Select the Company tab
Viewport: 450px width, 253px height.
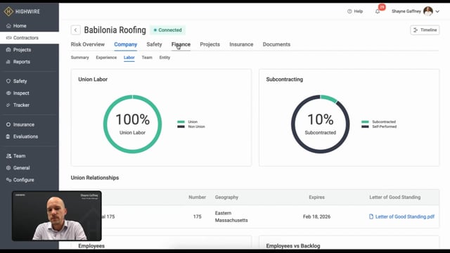[125, 44]
